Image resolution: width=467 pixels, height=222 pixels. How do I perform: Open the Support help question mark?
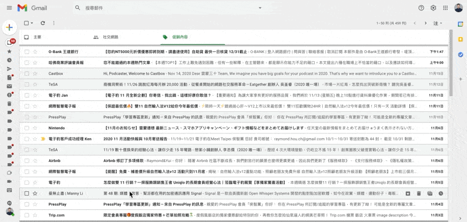[x=421, y=8]
